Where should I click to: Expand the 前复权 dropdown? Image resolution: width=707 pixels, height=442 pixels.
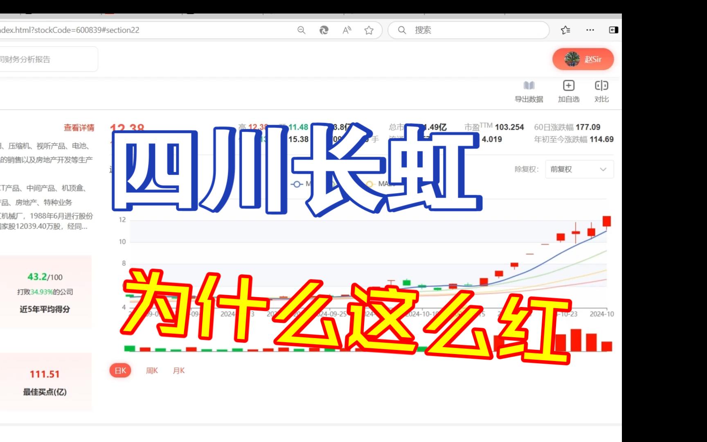pos(579,169)
